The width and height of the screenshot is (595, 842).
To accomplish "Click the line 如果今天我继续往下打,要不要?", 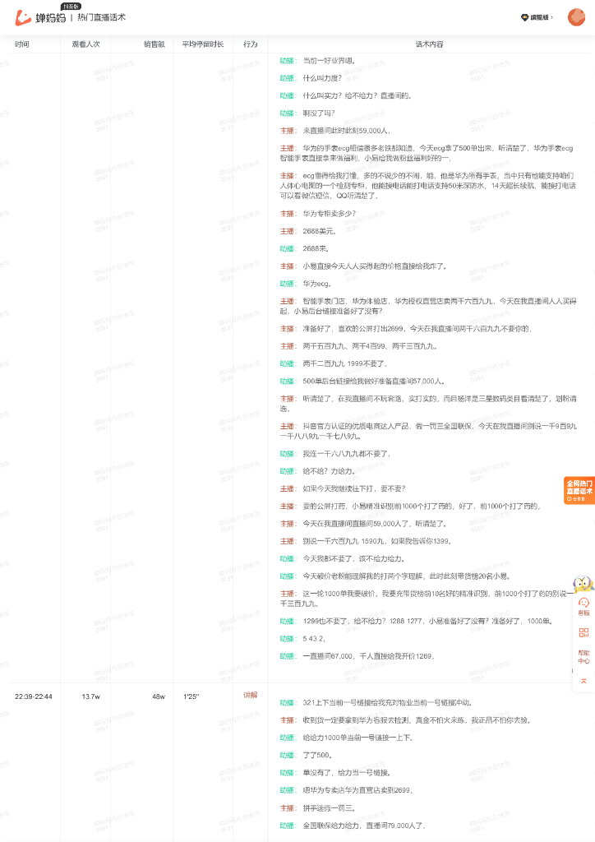I will pyautogui.click(x=354, y=488).
